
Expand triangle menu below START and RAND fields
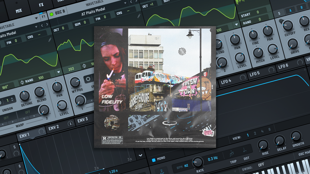(237, 24)
